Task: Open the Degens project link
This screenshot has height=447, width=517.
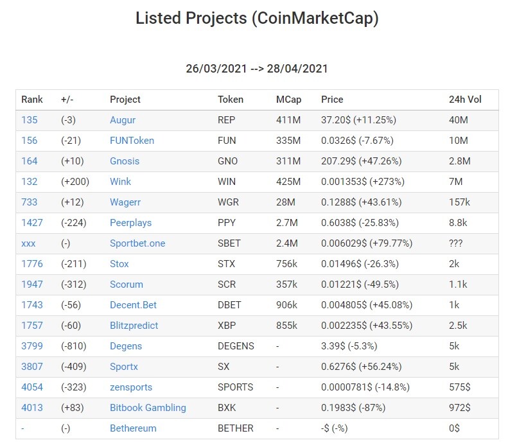Action: click(x=126, y=346)
